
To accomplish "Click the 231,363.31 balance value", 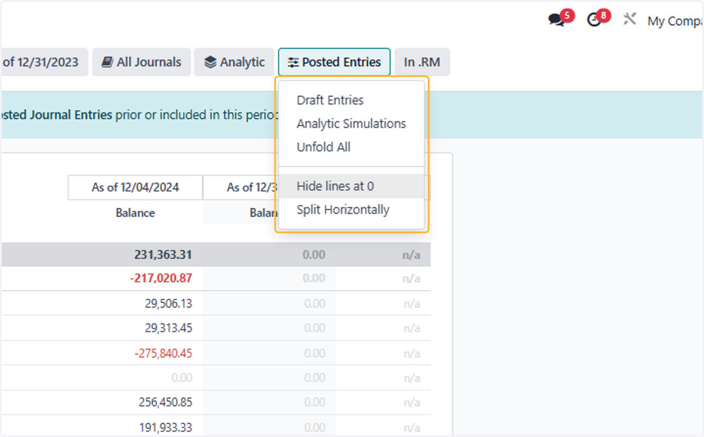I will (x=163, y=255).
